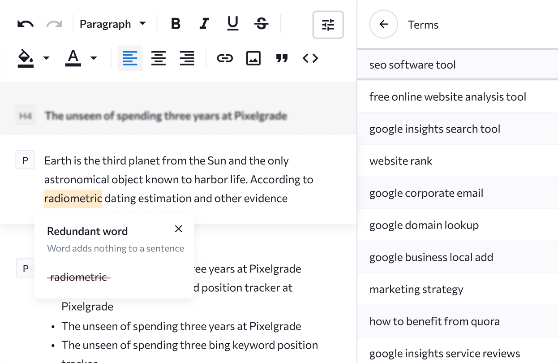Apply the fill highlight color bucket
558x363 pixels.
pyautogui.click(x=26, y=58)
